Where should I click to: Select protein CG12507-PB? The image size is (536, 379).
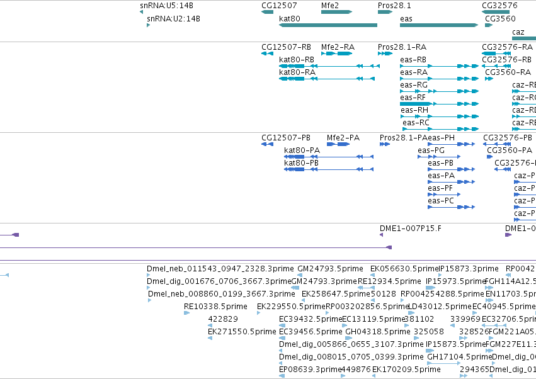267,144
